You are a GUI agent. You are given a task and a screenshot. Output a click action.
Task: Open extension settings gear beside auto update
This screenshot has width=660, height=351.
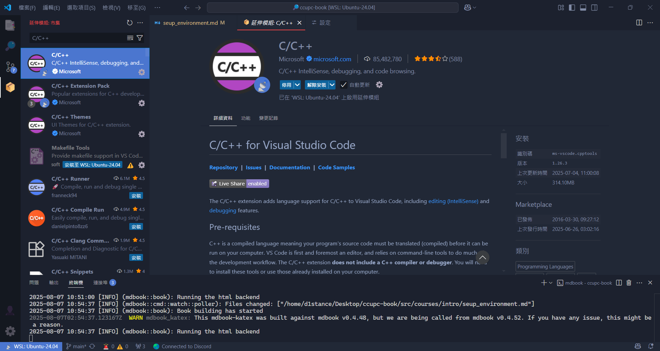(x=379, y=85)
